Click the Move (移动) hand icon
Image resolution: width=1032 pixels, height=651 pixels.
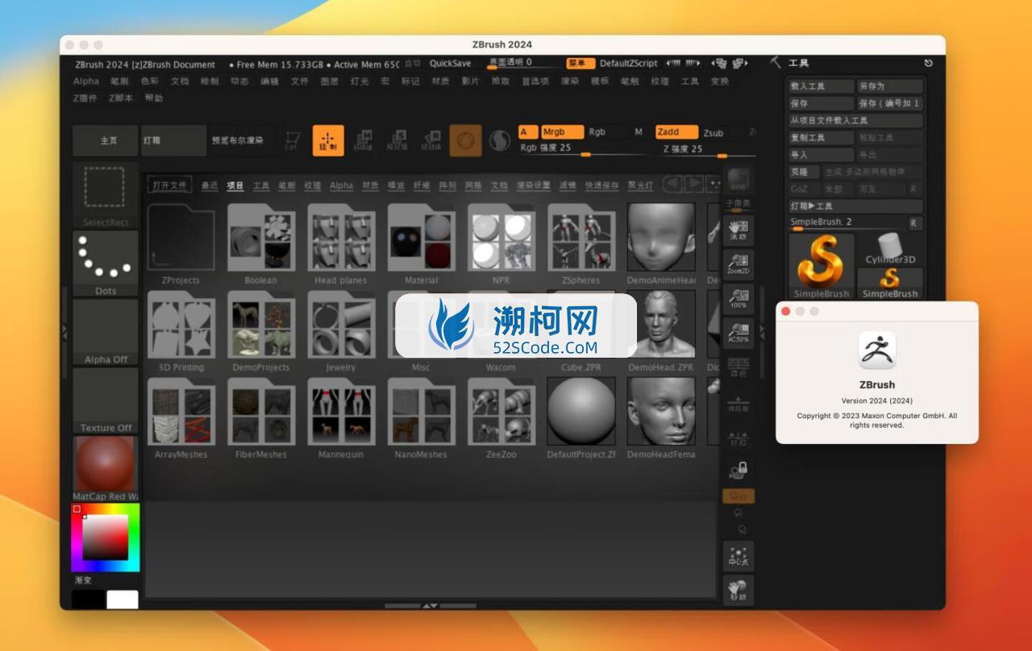739,590
